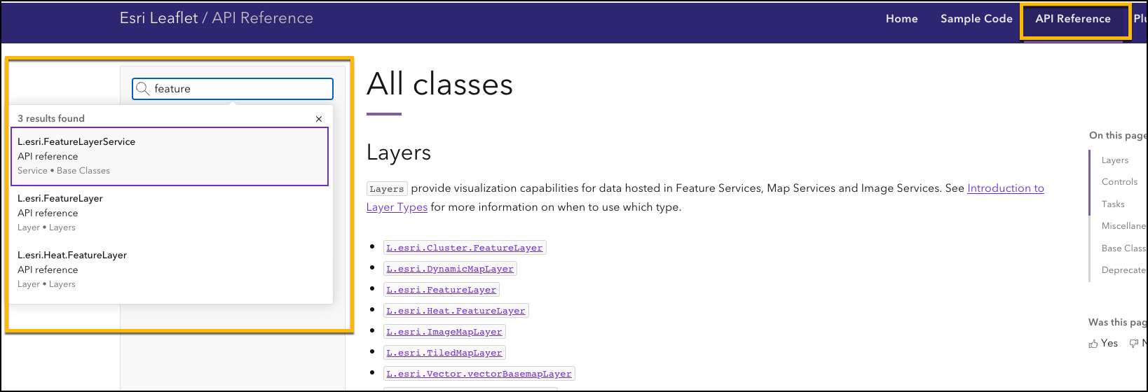Open the L.esri.TiledMapLayer class link

[x=444, y=353]
